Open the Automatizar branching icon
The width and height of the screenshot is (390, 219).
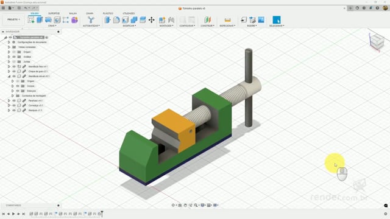point(91,20)
